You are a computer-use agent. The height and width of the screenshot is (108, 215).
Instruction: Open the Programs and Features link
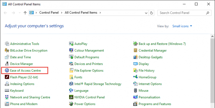pyautogui.click(x=155, y=104)
